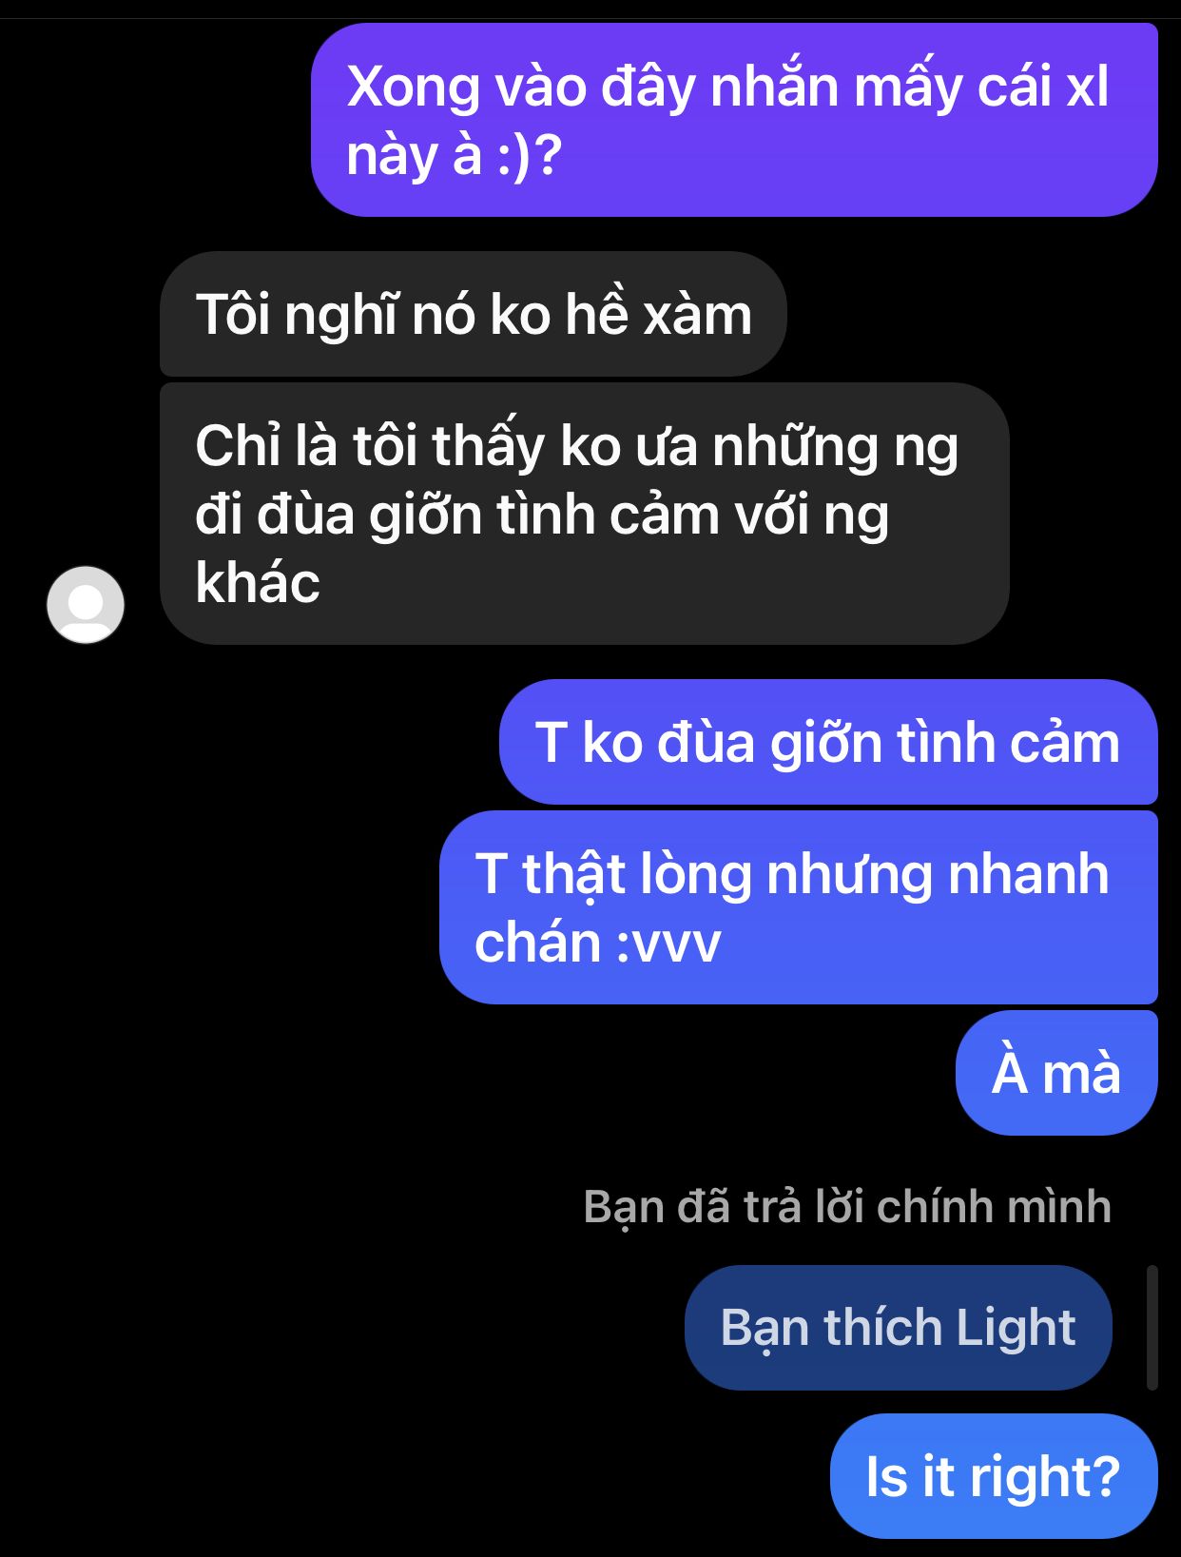Screen dimensions: 1181x1557
Task: Tap the word 'khác' in gray bubble
Action: point(258,582)
